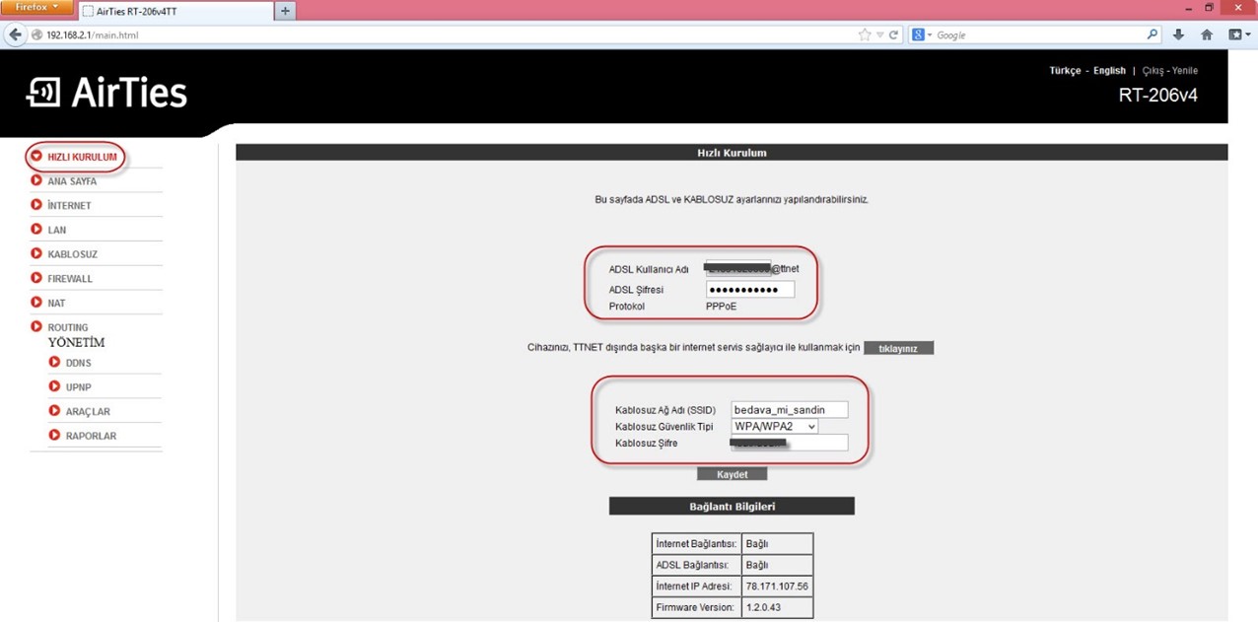Open the İNTERNET menu section
1258x622 pixels.
coord(69,206)
